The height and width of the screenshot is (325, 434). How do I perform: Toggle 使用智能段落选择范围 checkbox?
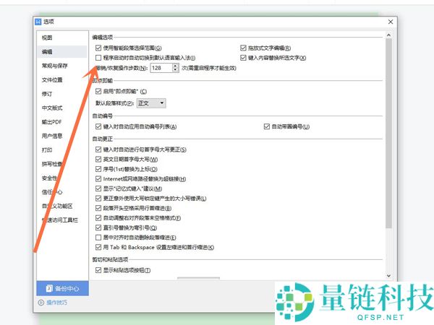coord(99,48)
